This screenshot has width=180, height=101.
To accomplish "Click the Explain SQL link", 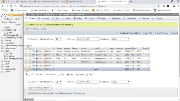I will pyautogui.click(x=147, y=33).
